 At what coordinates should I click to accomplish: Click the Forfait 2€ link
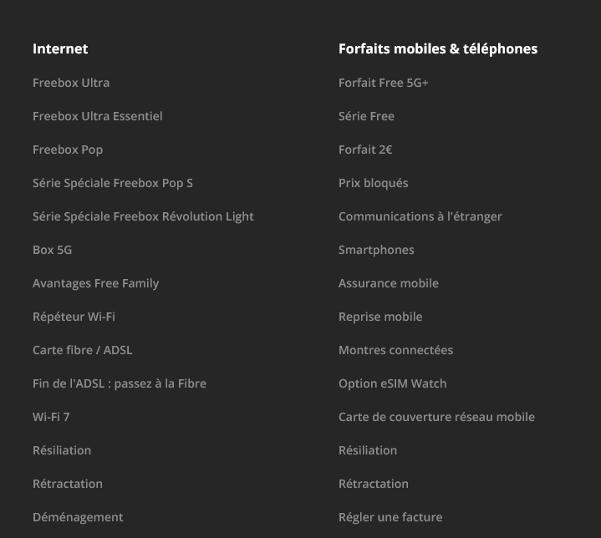click(x=365, y=150)
